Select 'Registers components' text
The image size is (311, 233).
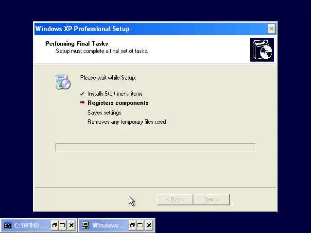tap(118, 103)
